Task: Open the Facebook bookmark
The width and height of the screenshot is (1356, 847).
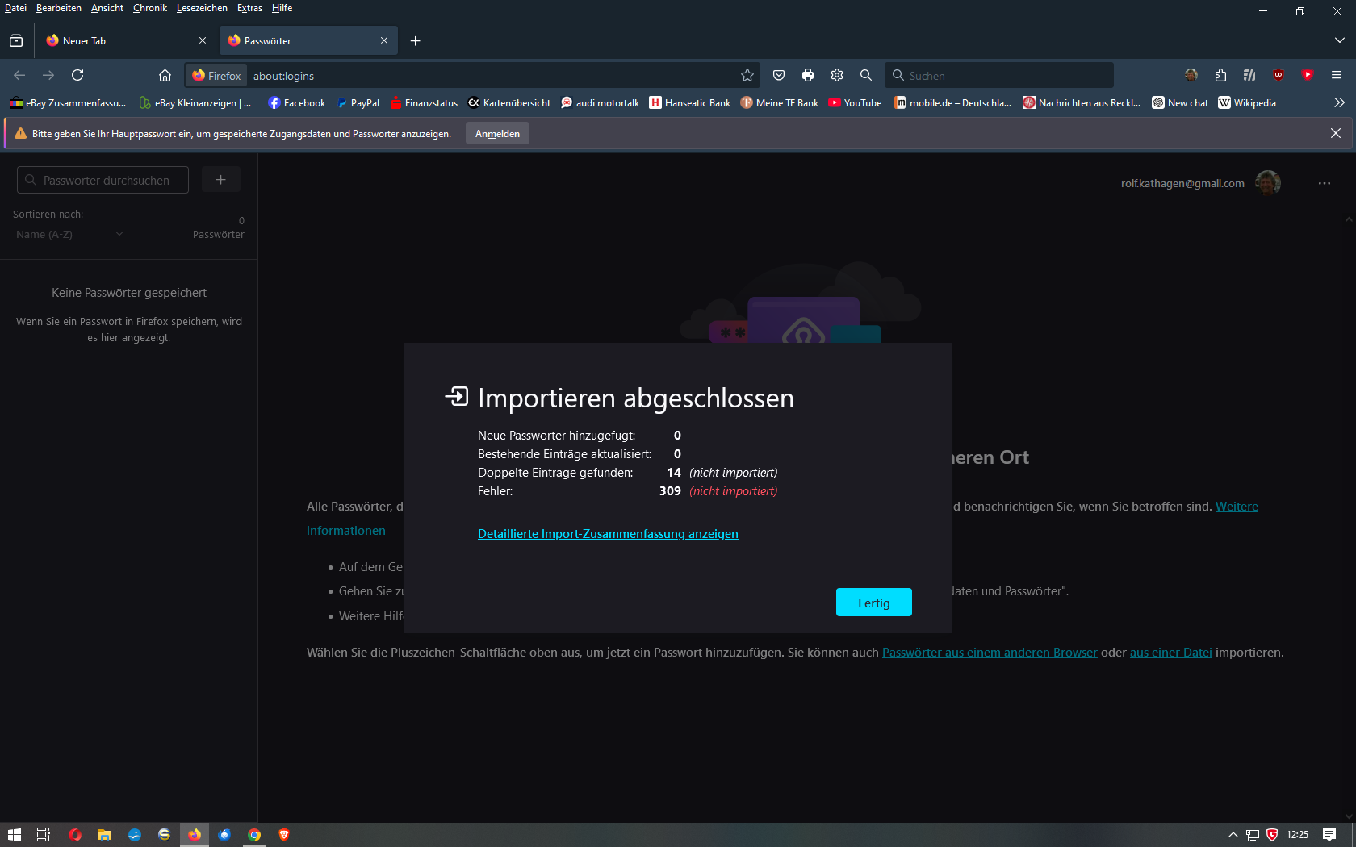Action: [x=297, y=102]
